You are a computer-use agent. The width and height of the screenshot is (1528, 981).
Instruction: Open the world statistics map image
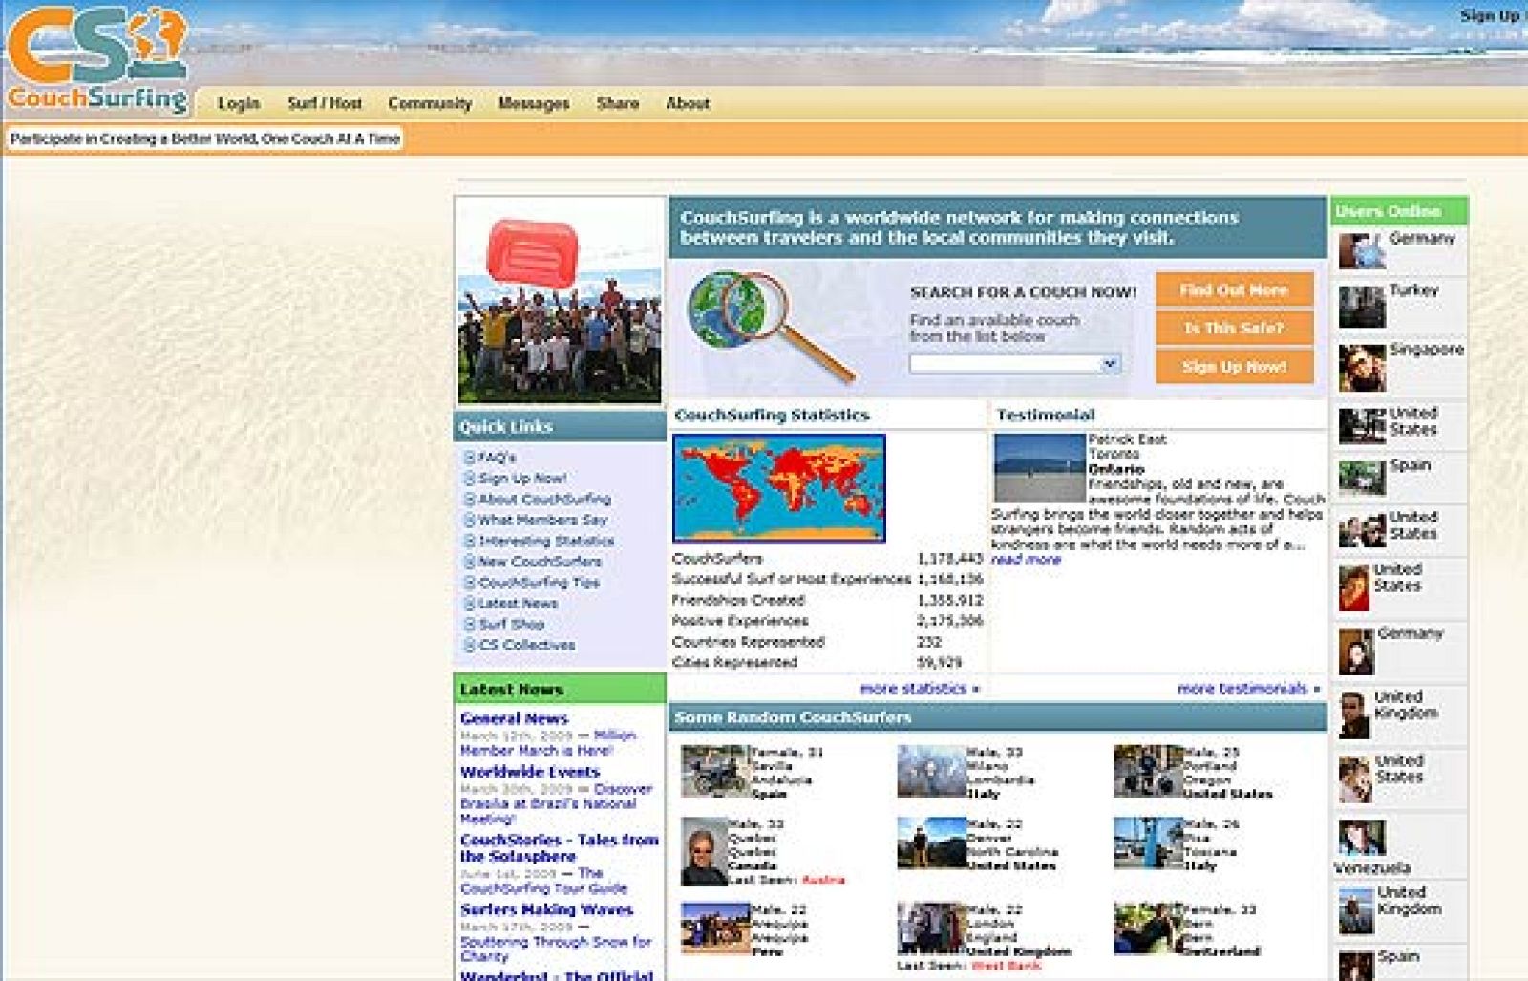coord(778,488)
